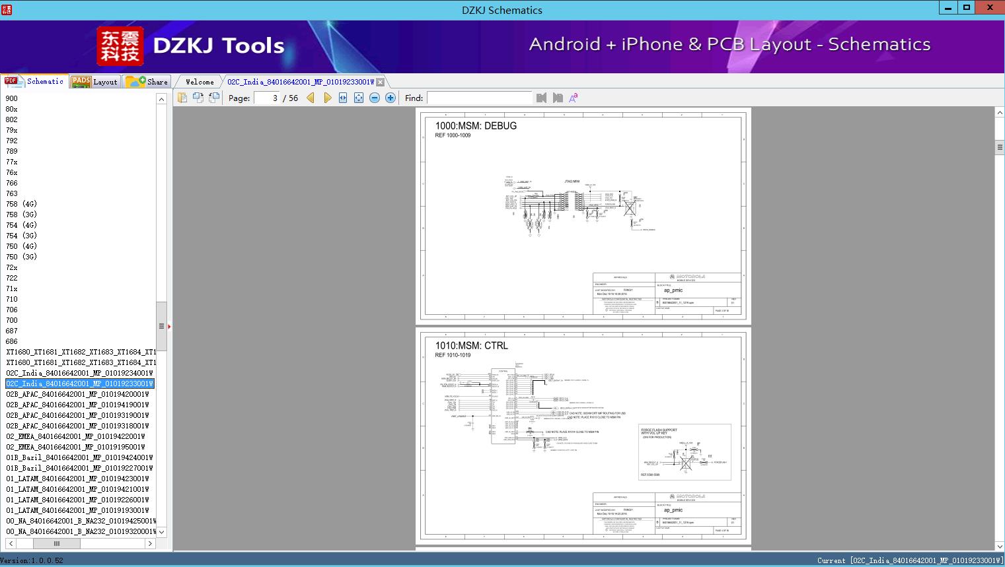Fit page width icon
Screen dimensions: 1005x567
coord(343,98)
